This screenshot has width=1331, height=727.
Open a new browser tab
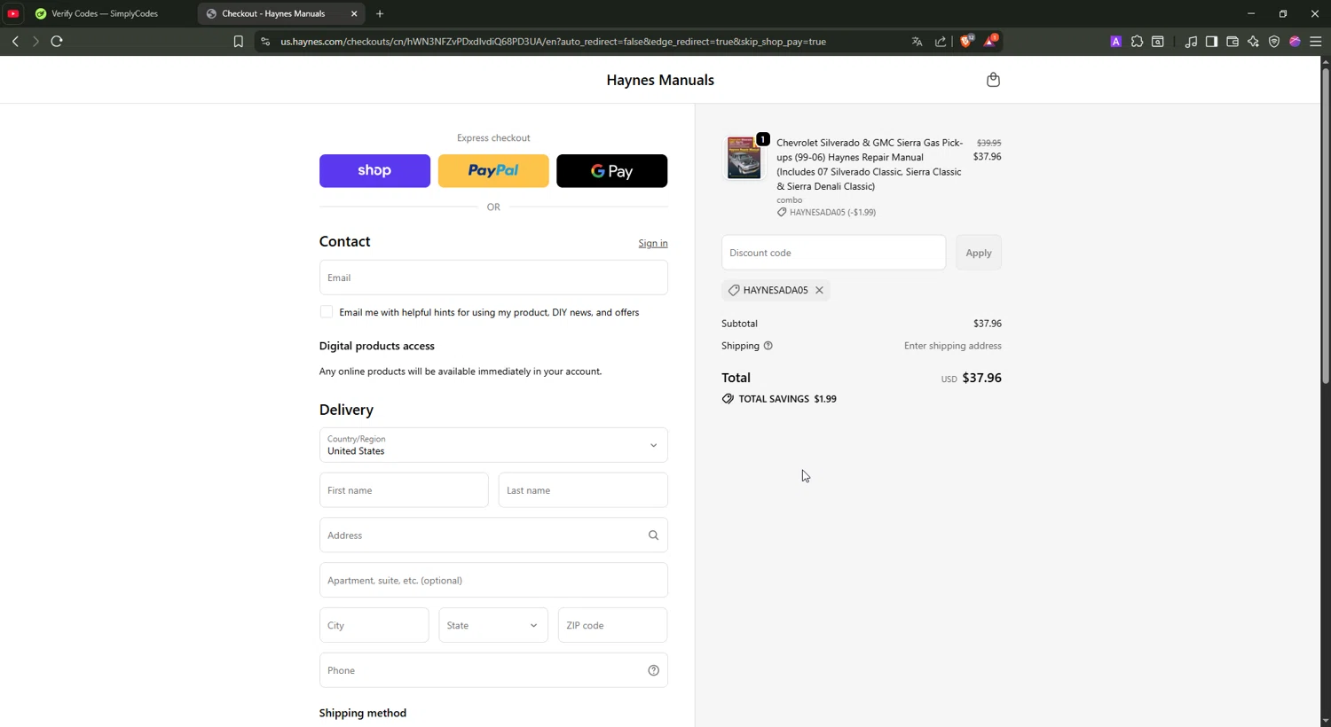[x=380, y=13]
